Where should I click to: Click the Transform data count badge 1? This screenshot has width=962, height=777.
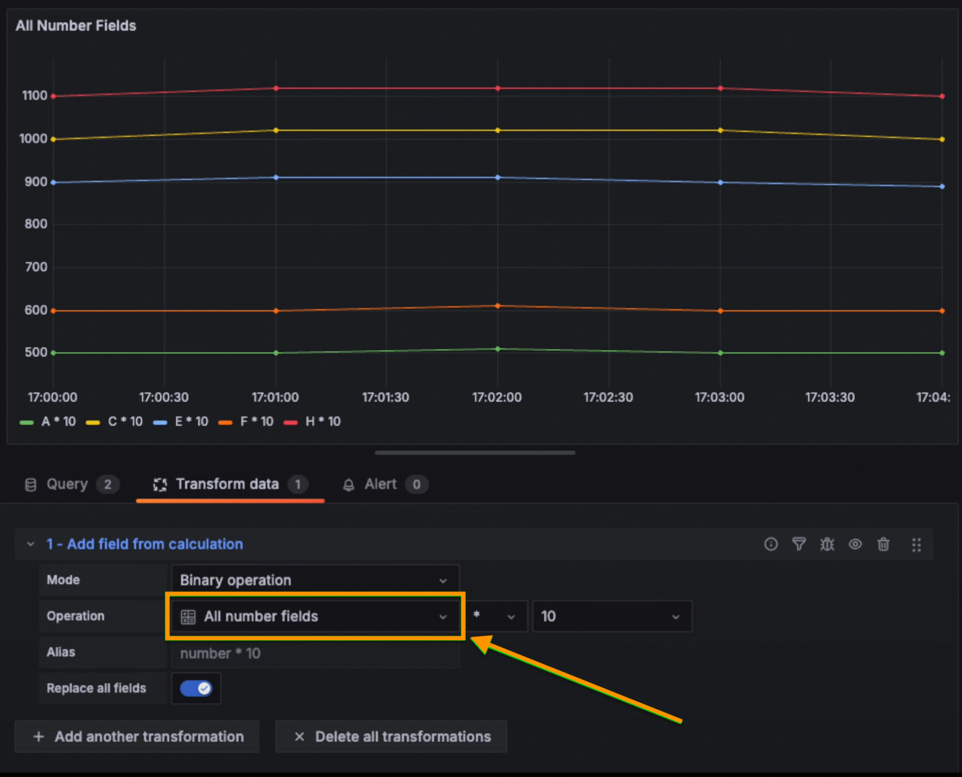(298, 485)
